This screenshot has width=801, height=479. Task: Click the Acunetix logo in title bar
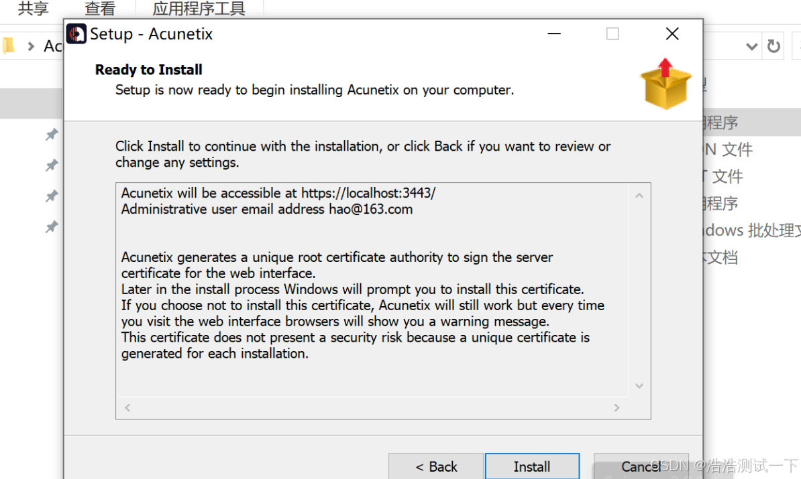pyautogui.click(x=76, y=34)
